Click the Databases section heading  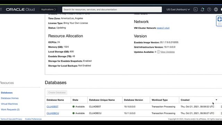click(x=55, y=83)
